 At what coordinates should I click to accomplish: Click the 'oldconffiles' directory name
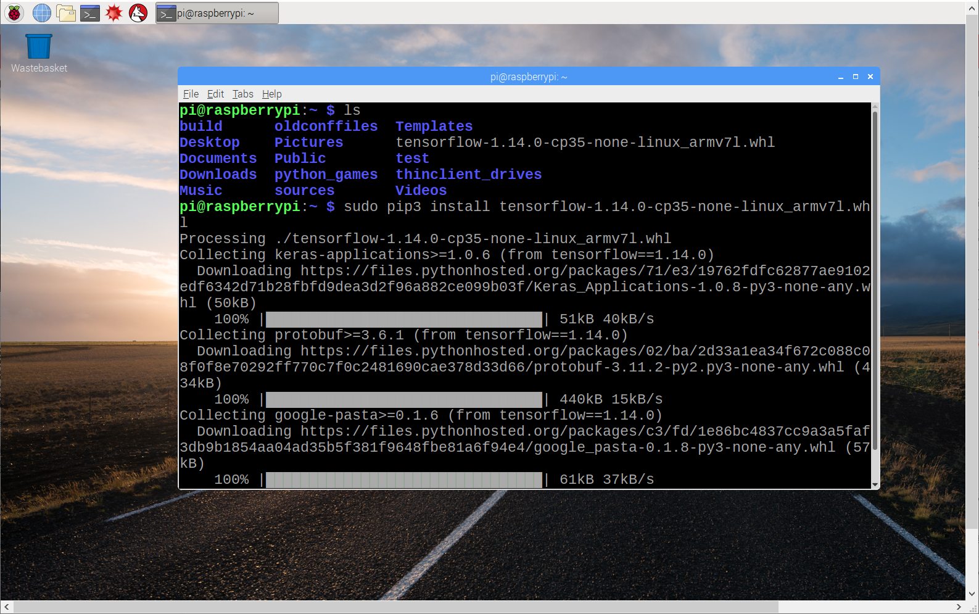pos(326,127)
